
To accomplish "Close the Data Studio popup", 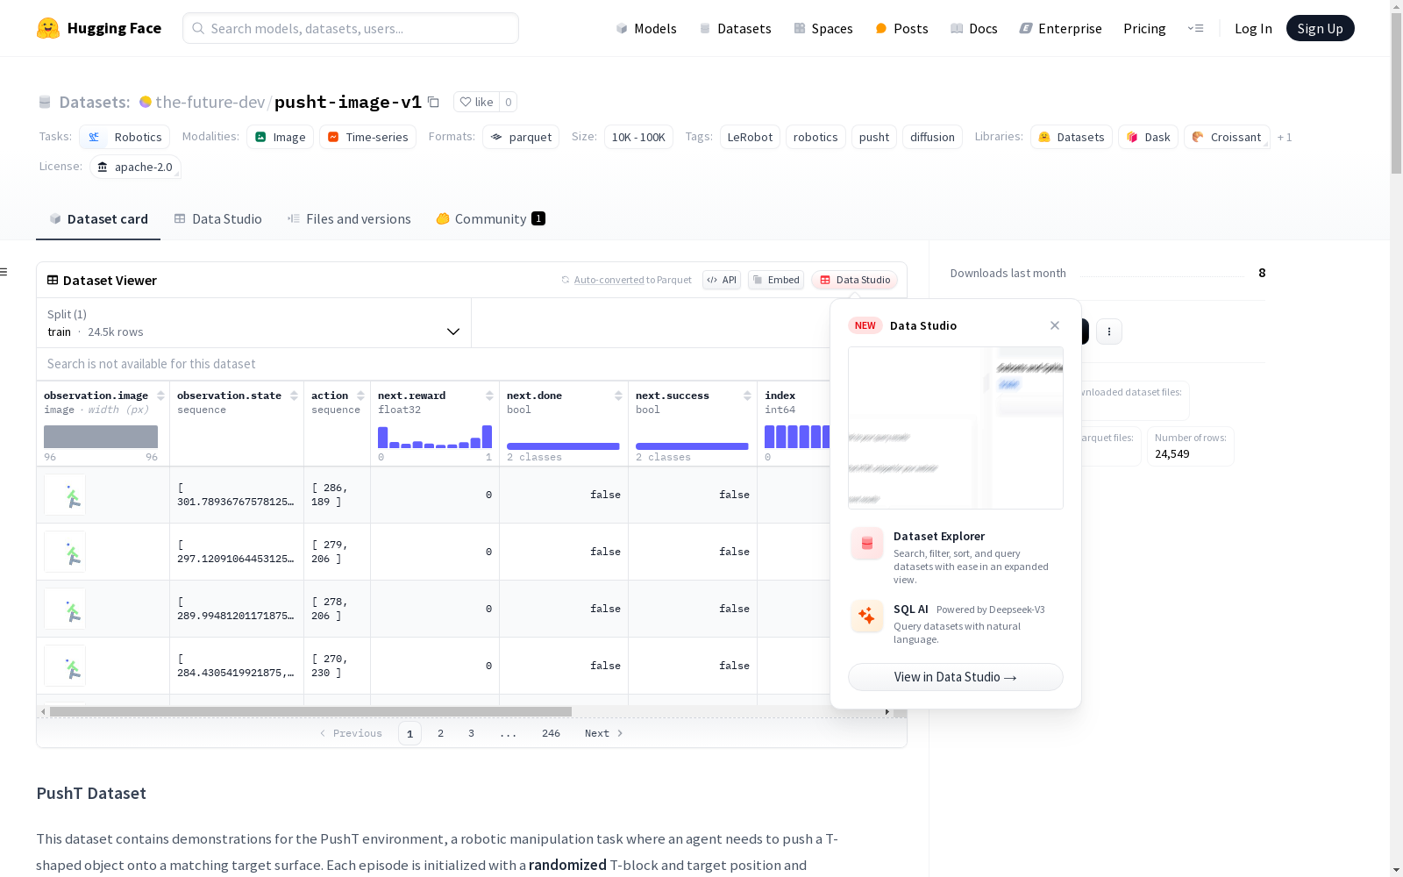I will pos(1055,325).
